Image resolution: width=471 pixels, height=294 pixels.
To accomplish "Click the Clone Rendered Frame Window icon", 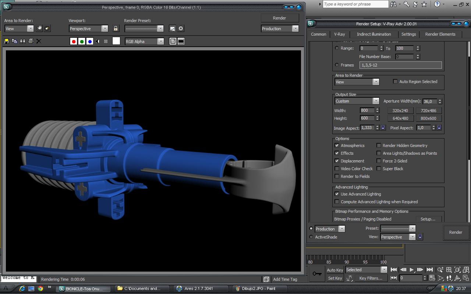I will (x=23, y=41).
